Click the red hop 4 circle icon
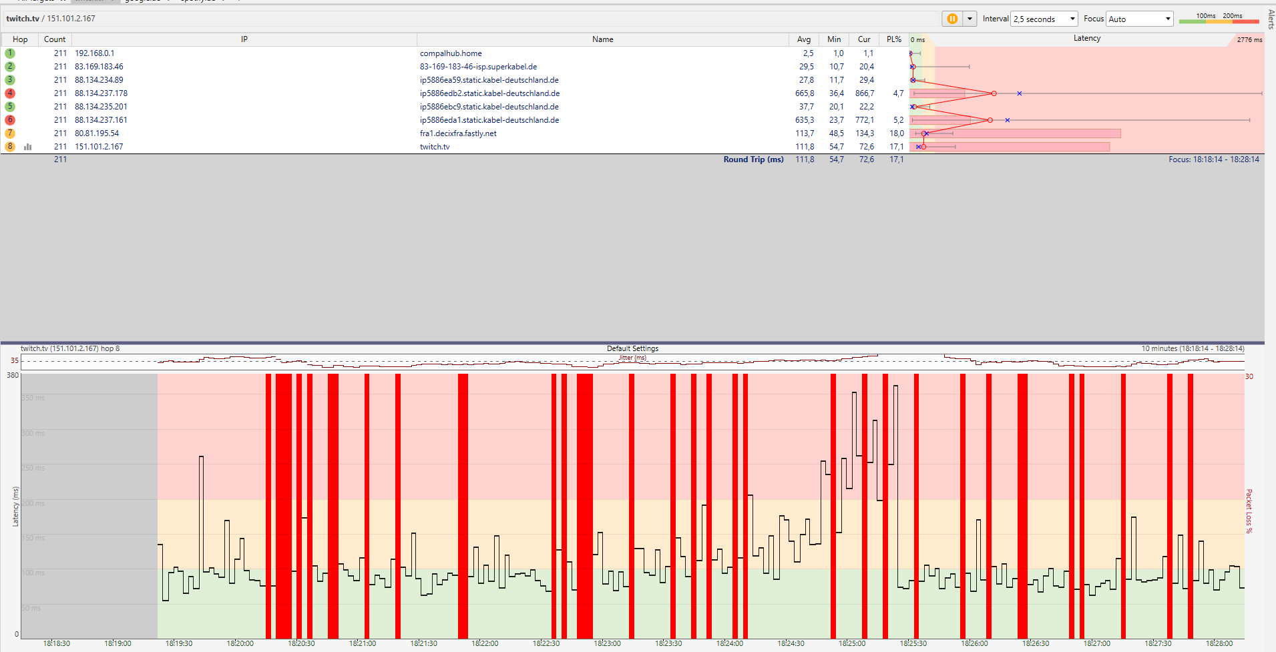The image size is (1276, 652). click(x=10, y=93)
